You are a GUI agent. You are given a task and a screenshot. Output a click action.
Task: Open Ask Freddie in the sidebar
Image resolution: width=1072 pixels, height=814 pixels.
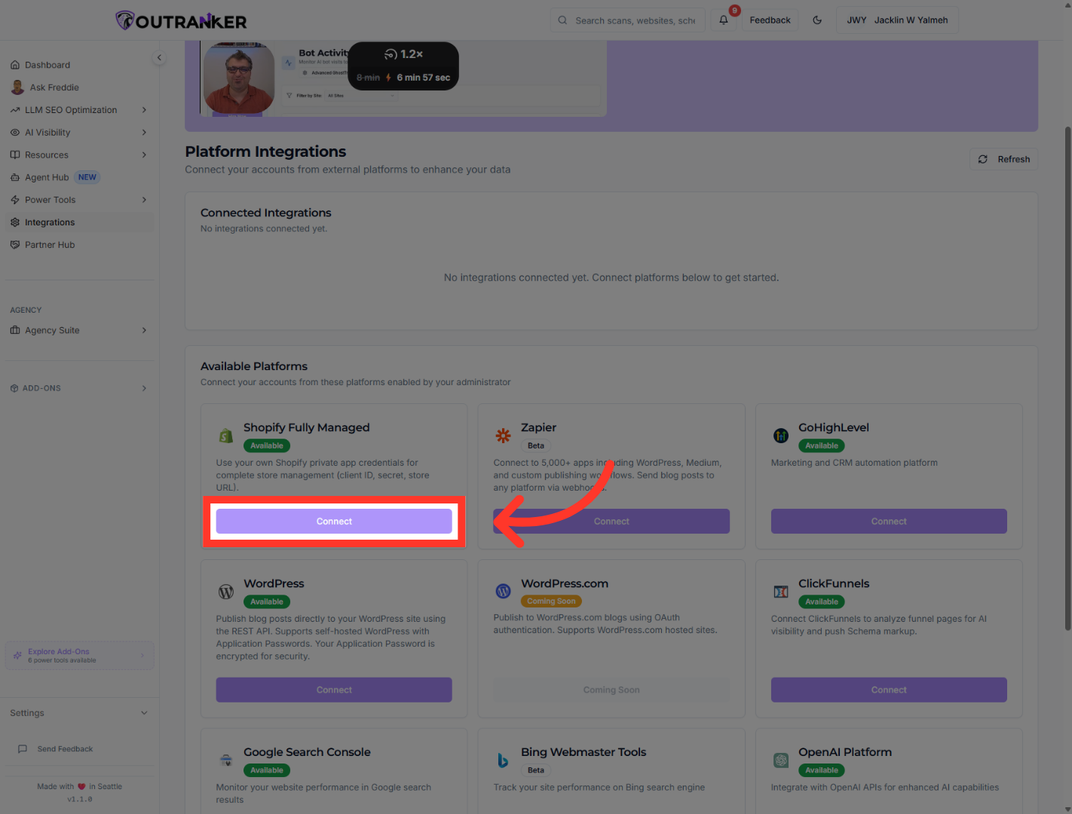80,87
